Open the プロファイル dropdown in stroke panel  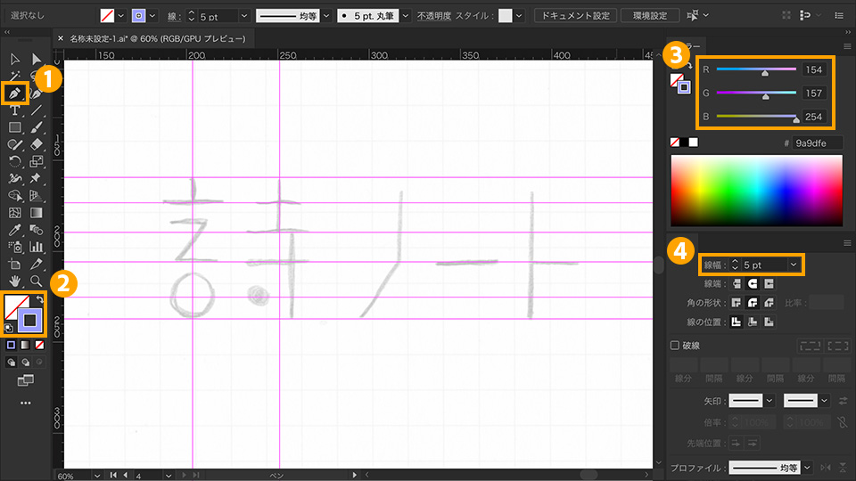coord(808,468)
